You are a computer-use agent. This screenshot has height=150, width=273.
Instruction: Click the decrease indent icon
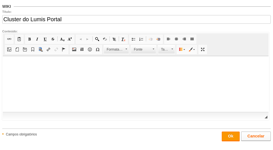[x=151, y=39]
